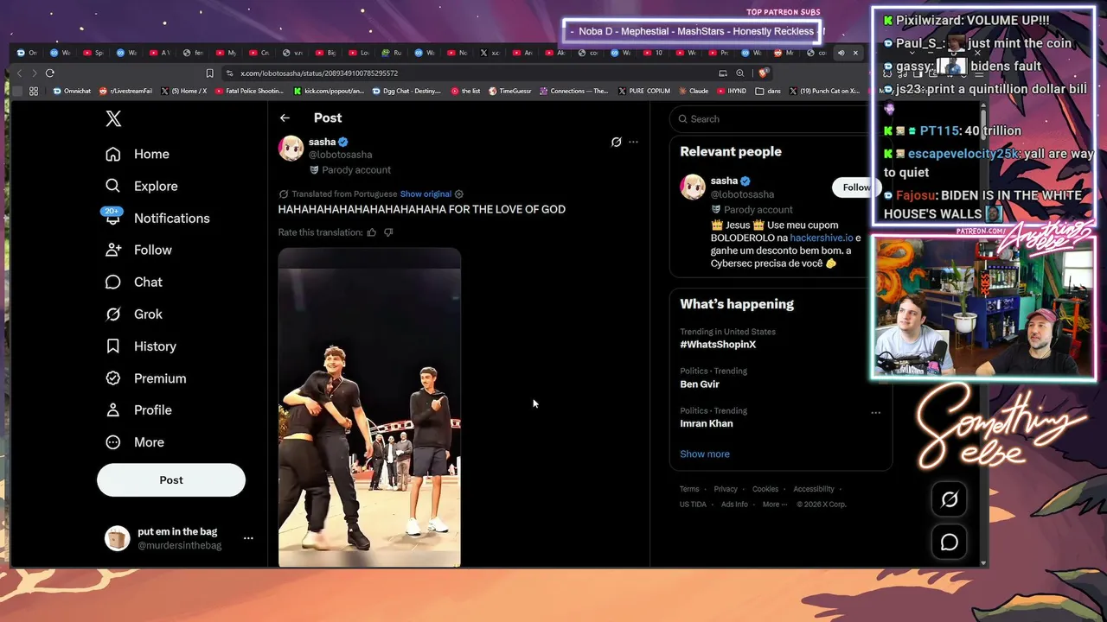This screenshot has width=1107, height=622.
Task: Open the hackershive.io link
Action: click(822, 238)
